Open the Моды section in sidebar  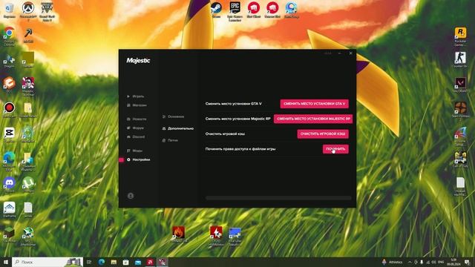click(x=134, y=151)
